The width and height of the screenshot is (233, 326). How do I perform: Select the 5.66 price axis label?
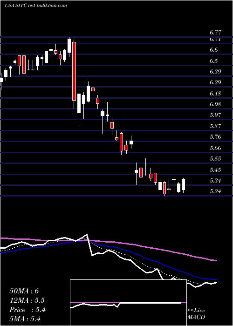point(215,148)
